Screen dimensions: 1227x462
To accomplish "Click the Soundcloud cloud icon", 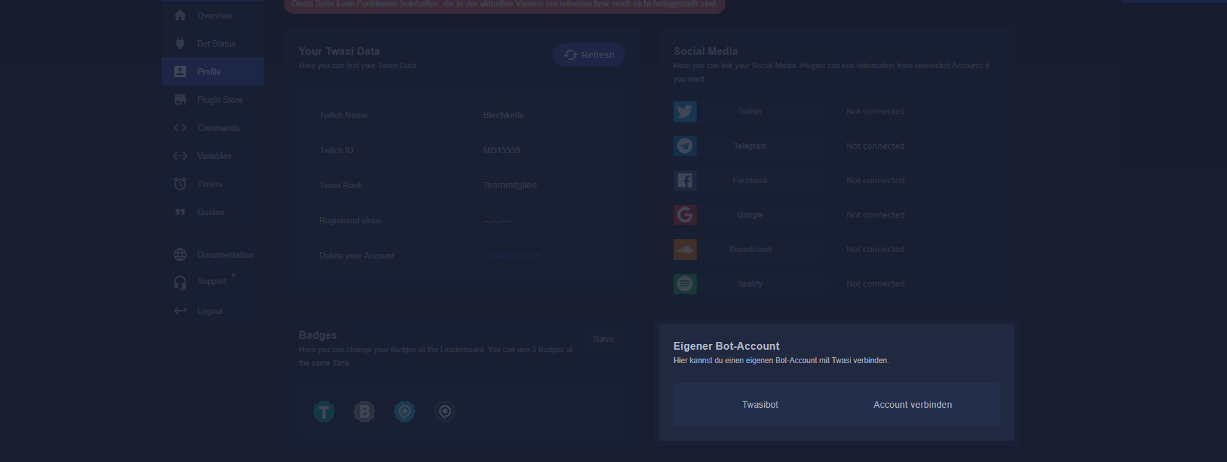I will (x=685, y=250).
